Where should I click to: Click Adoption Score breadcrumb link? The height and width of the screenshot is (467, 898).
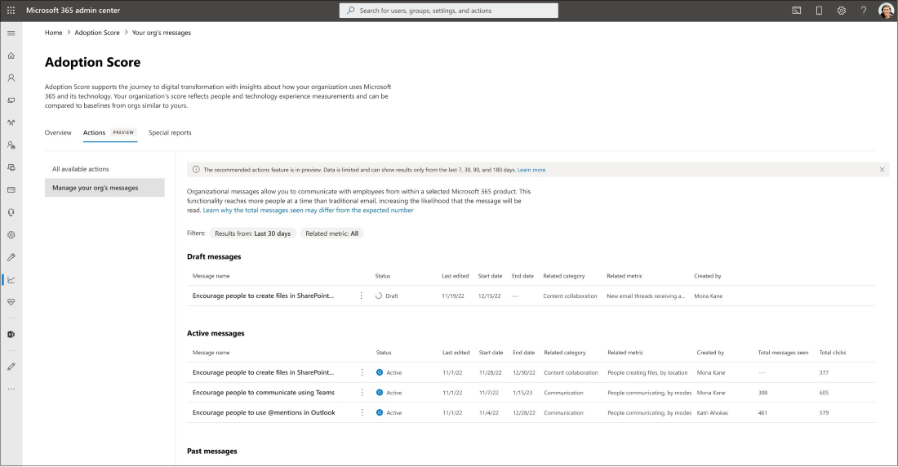(97, 33)
